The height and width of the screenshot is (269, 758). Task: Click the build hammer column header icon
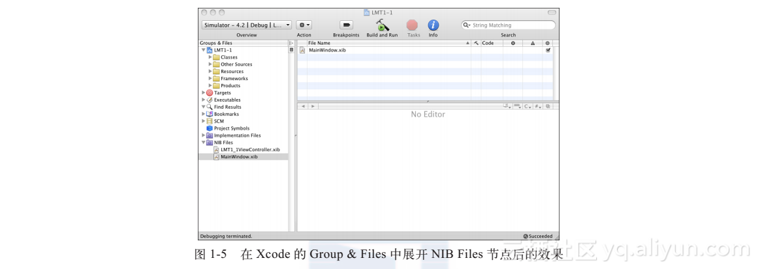click(476, 43)
